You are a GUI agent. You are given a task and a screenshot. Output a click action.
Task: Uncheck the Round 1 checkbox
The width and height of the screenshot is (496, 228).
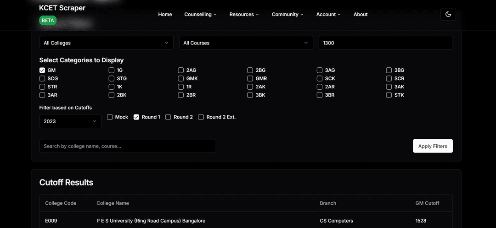click(x=136, y=117)
